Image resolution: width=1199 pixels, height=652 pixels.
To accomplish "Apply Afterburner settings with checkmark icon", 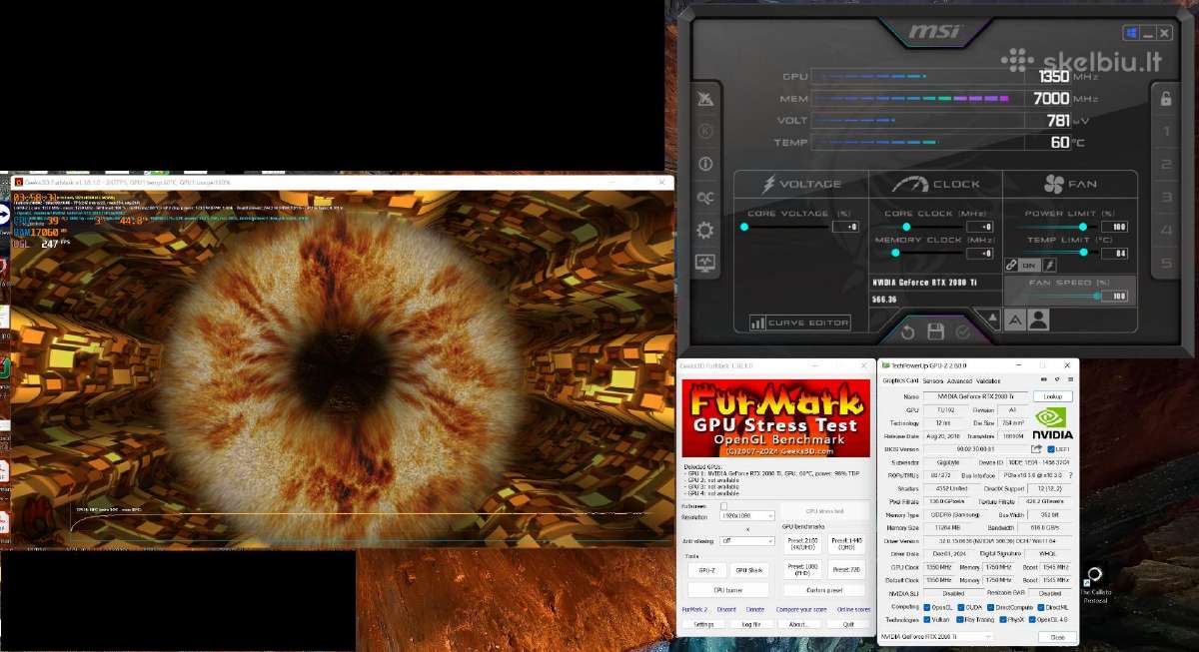I will pos(963,332).
